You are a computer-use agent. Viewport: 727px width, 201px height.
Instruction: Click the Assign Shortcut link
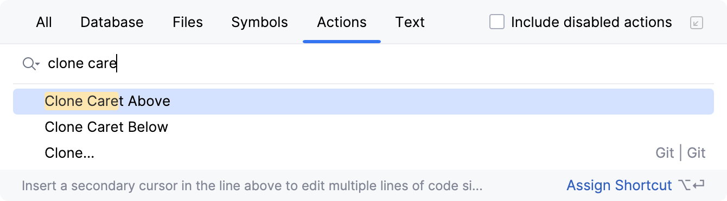coord(619,186)
